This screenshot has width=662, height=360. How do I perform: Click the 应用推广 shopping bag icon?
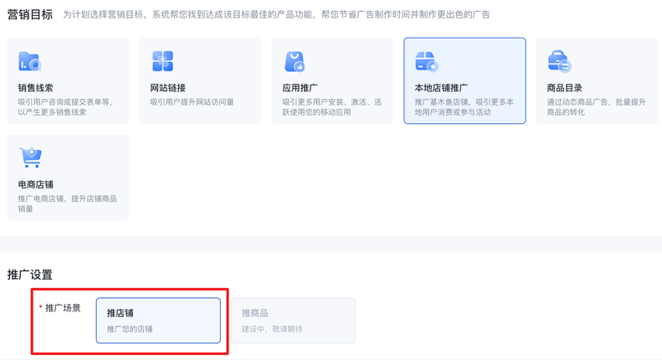295,61
